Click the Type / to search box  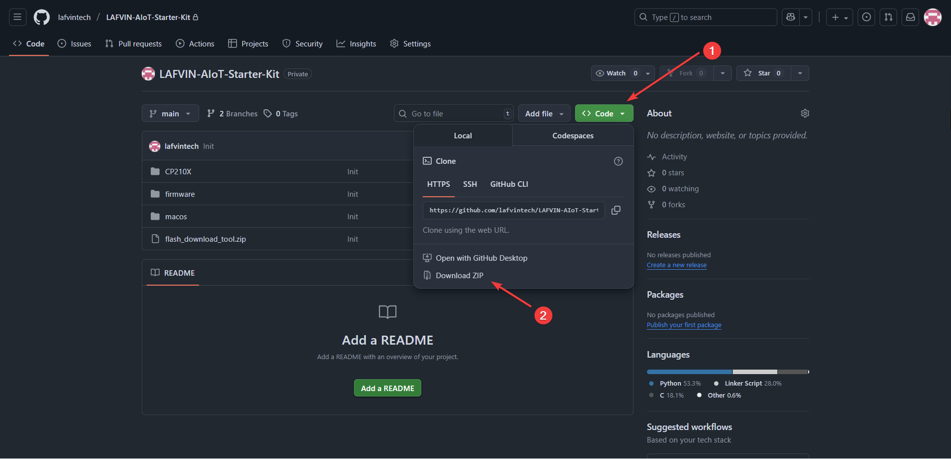click(705, 17)
